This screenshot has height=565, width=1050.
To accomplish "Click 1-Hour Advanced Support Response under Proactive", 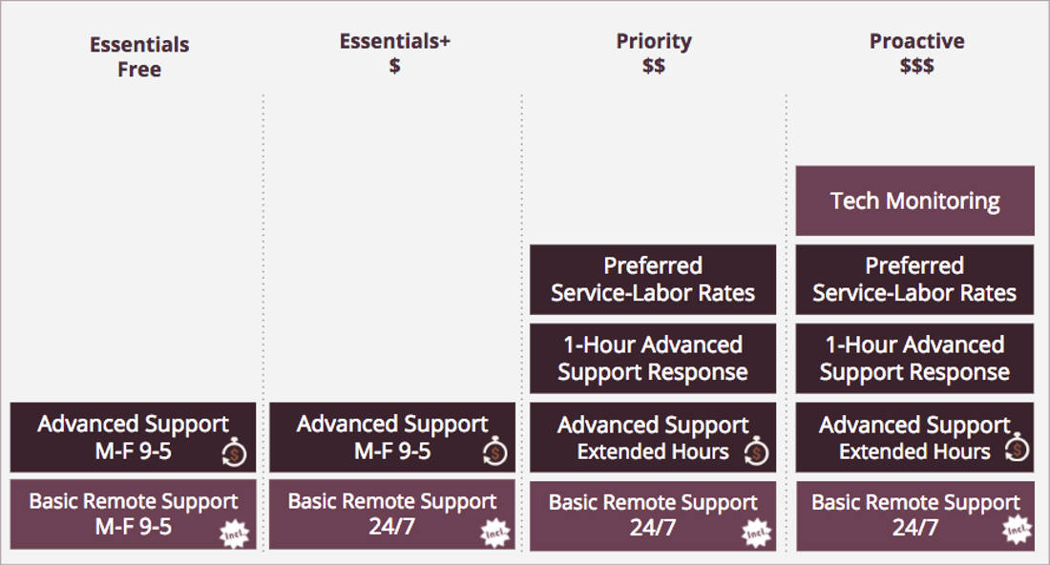I will [x=914, y=358].
